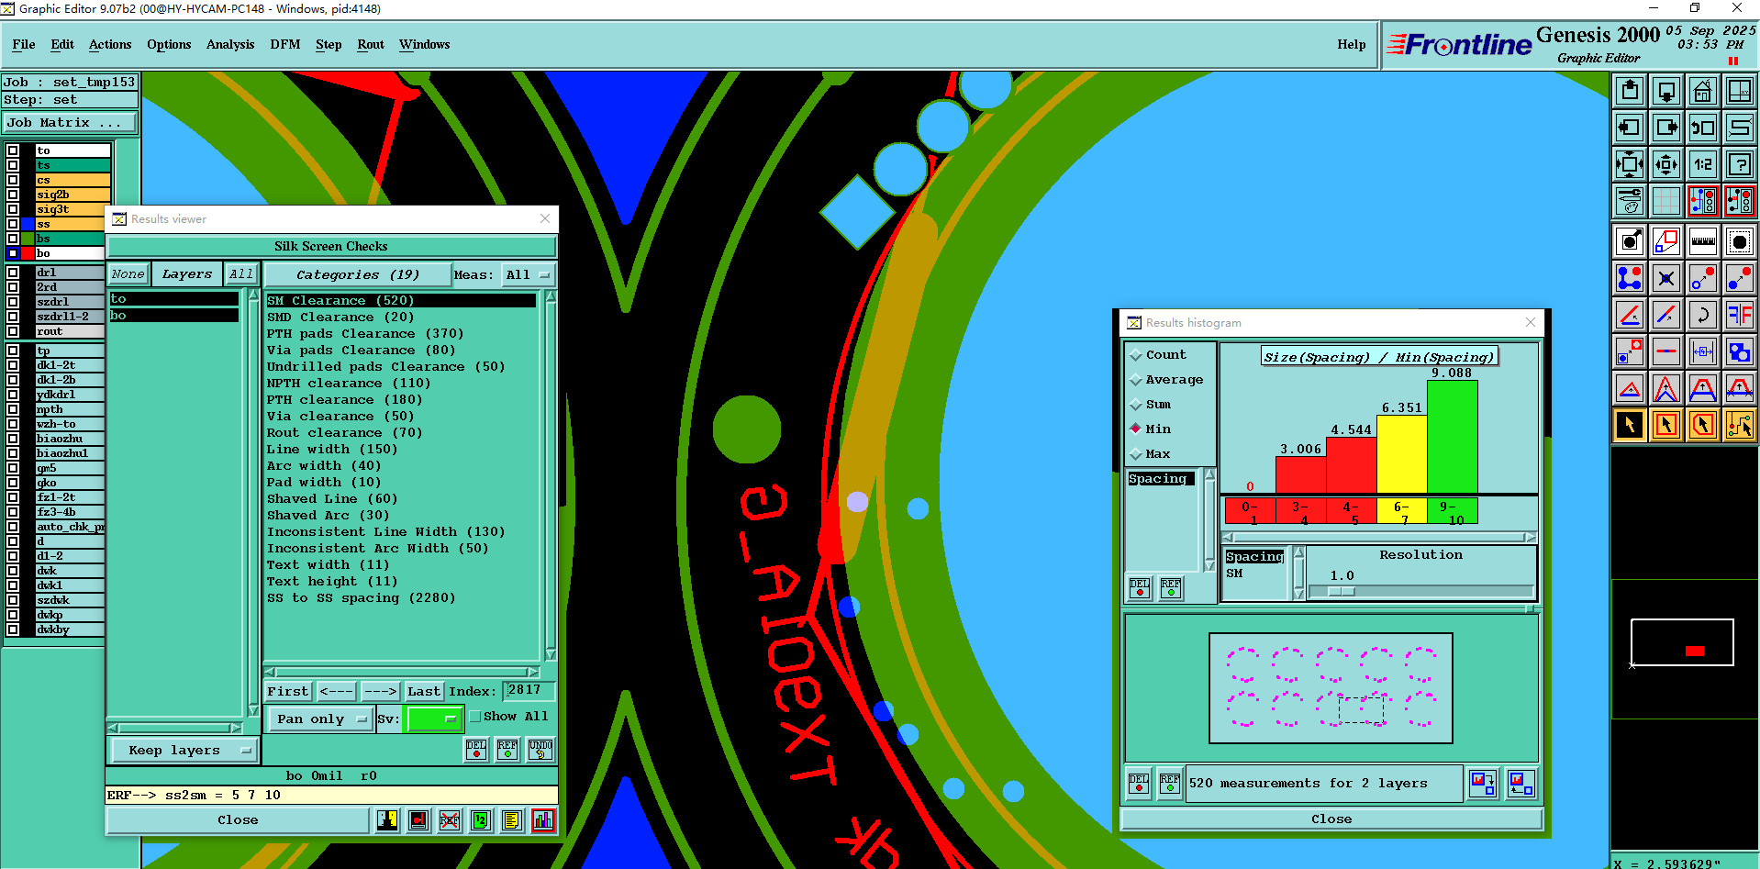Click the zoom in expand icon
The height and width of the screenshot is (869, 1760).
(x=1630, y=164)
